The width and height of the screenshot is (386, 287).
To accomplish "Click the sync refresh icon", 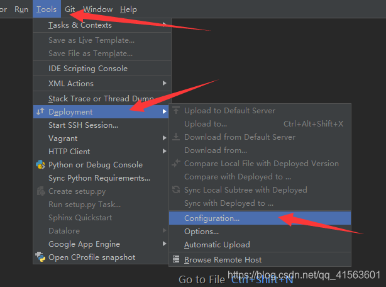I will 176,189.
